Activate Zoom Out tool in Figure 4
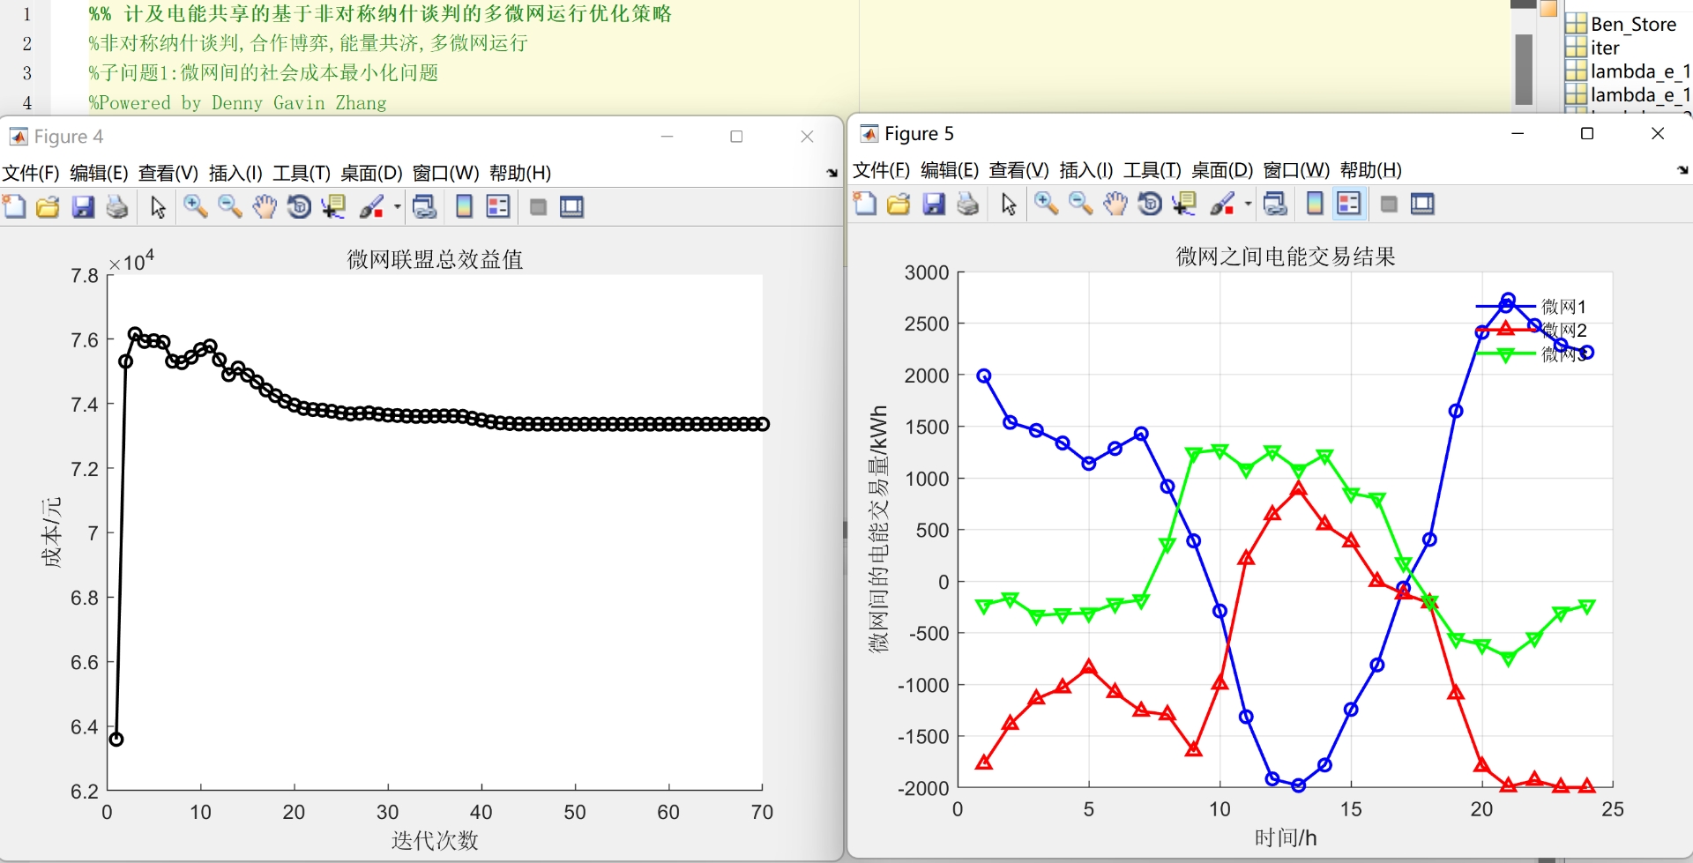Image resolution: width=1693 pixels, height=863 pixels. [x=229, y=206]
